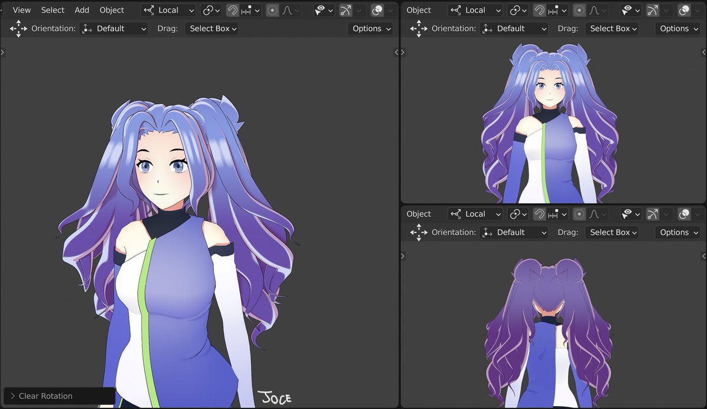Click the proportional falloff curve icon
Viewport: 707px width, 409px height.
pyautogui.click(x=287, y=10)
